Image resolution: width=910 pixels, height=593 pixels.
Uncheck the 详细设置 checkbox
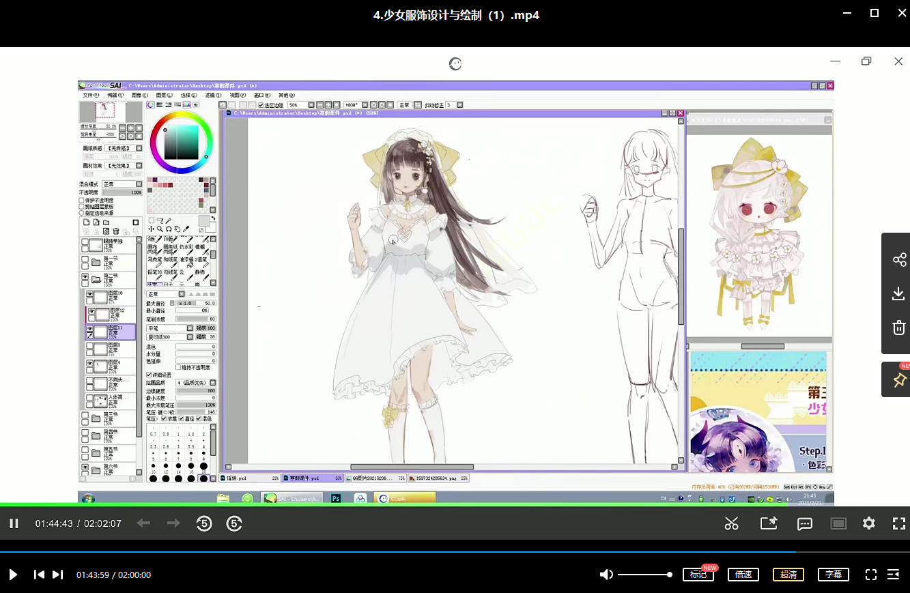click(x=150, y=375)
